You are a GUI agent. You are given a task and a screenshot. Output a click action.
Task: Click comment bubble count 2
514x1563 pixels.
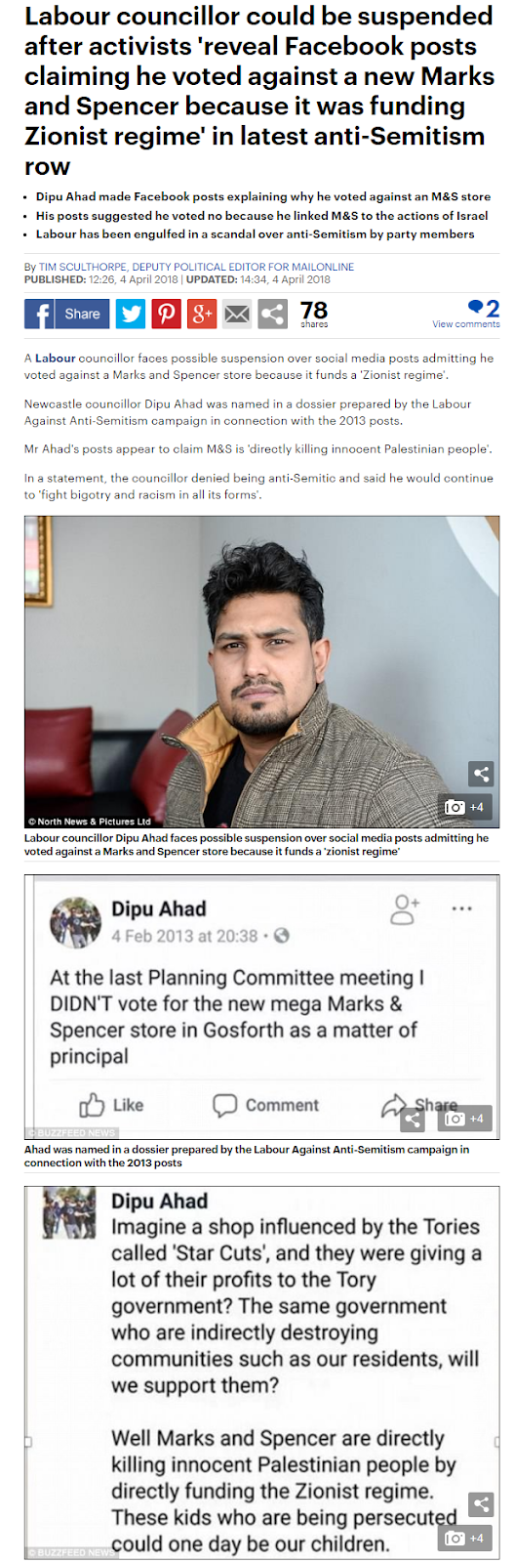pos(484,309)
